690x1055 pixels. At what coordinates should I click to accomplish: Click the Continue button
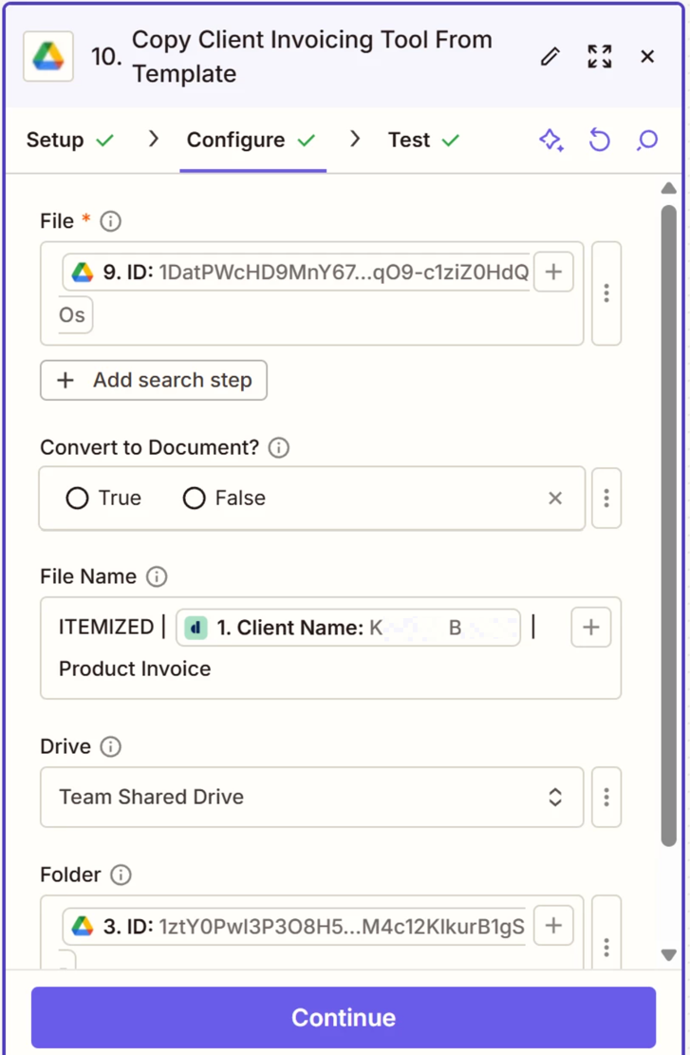344,1017
